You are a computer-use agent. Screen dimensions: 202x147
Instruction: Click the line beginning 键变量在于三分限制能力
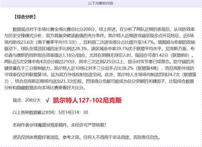pos(99,68)
